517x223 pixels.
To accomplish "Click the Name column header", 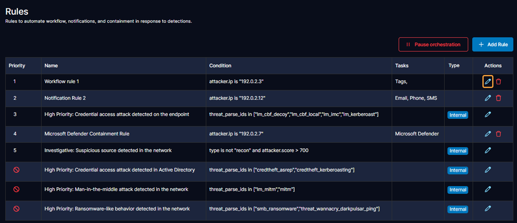I will (x=51, y=66).
